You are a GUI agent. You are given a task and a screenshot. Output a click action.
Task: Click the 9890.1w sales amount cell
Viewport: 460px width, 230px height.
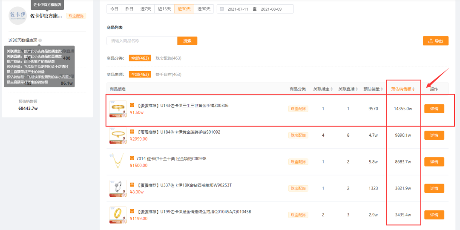tap(403, 135)
